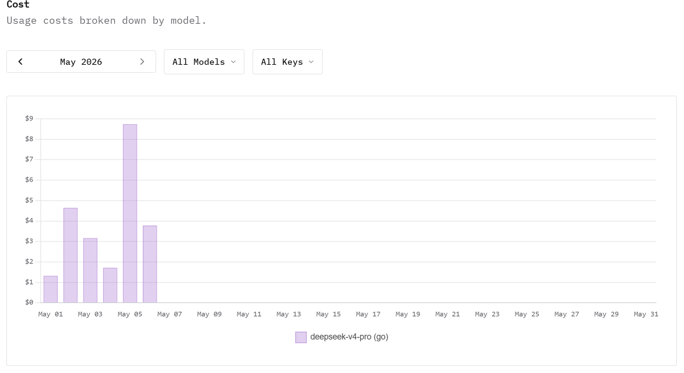This screenshot has width=684, height=373.
Task: Select the May 01 cost bar
Action: [x=50, y=289]
